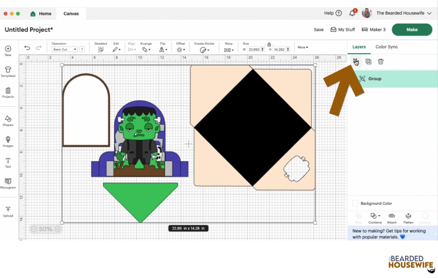Click the Upload icon in the sidebar
This screenshot has width=438, height=278.
8,211
